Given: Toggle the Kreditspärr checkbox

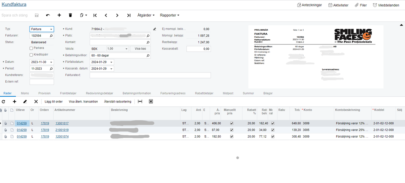Looking at the screenshot, I should coord(31,55).
